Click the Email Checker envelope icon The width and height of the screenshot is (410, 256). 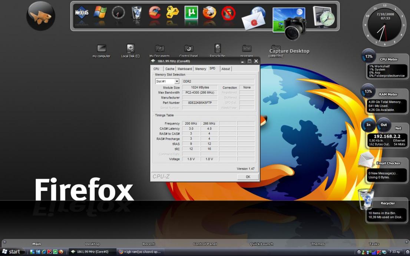point(366,160)
